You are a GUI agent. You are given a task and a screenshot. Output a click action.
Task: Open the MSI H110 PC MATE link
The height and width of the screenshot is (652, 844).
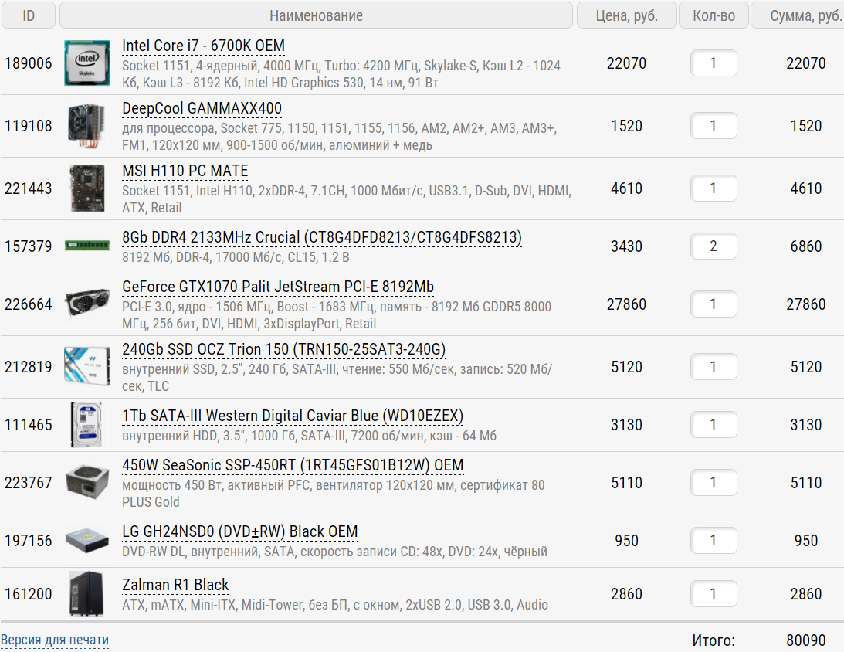pyautogui.click(x=185, y=171)
